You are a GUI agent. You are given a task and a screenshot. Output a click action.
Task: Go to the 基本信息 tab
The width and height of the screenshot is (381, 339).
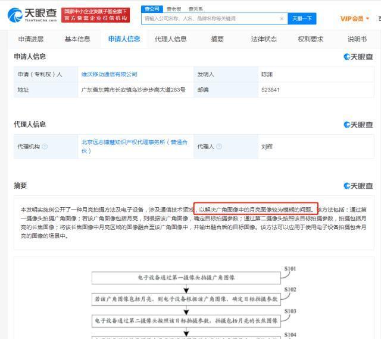pos(77,39)
